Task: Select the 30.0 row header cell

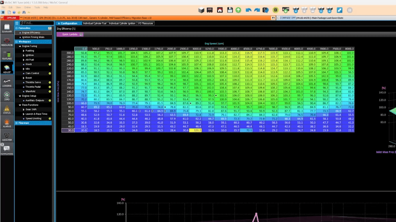Action: (x=68, y=130)
